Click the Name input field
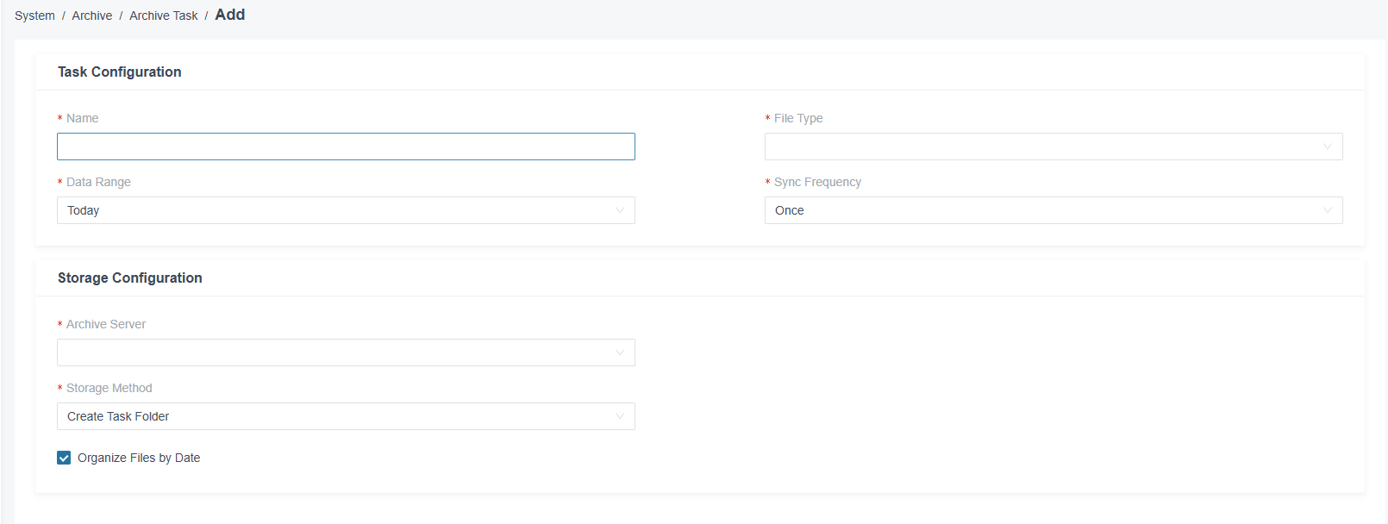 point(346,147)
